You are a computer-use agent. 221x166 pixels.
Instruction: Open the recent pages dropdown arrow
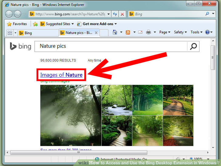(x=24, y=14)
